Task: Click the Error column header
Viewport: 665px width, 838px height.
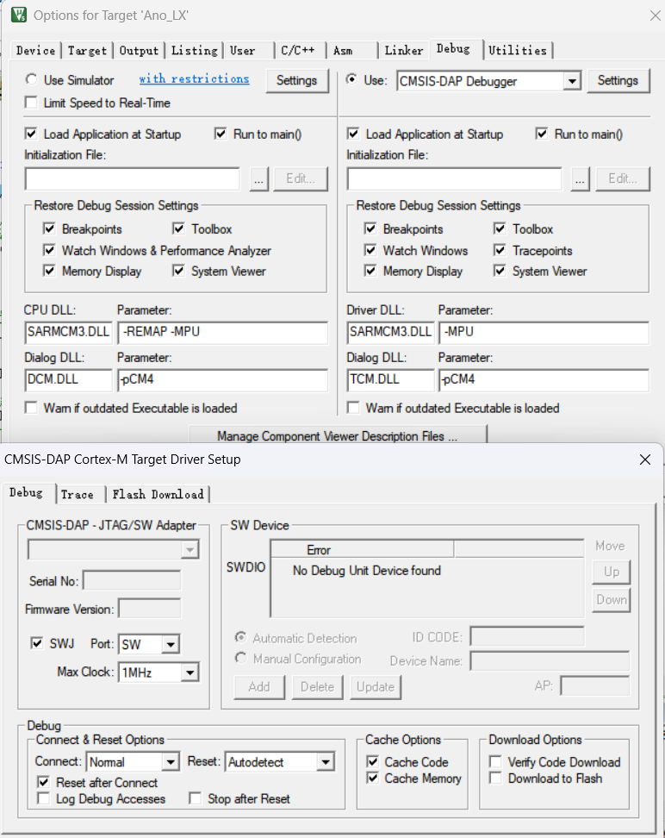Action: [x=363, y=549]
